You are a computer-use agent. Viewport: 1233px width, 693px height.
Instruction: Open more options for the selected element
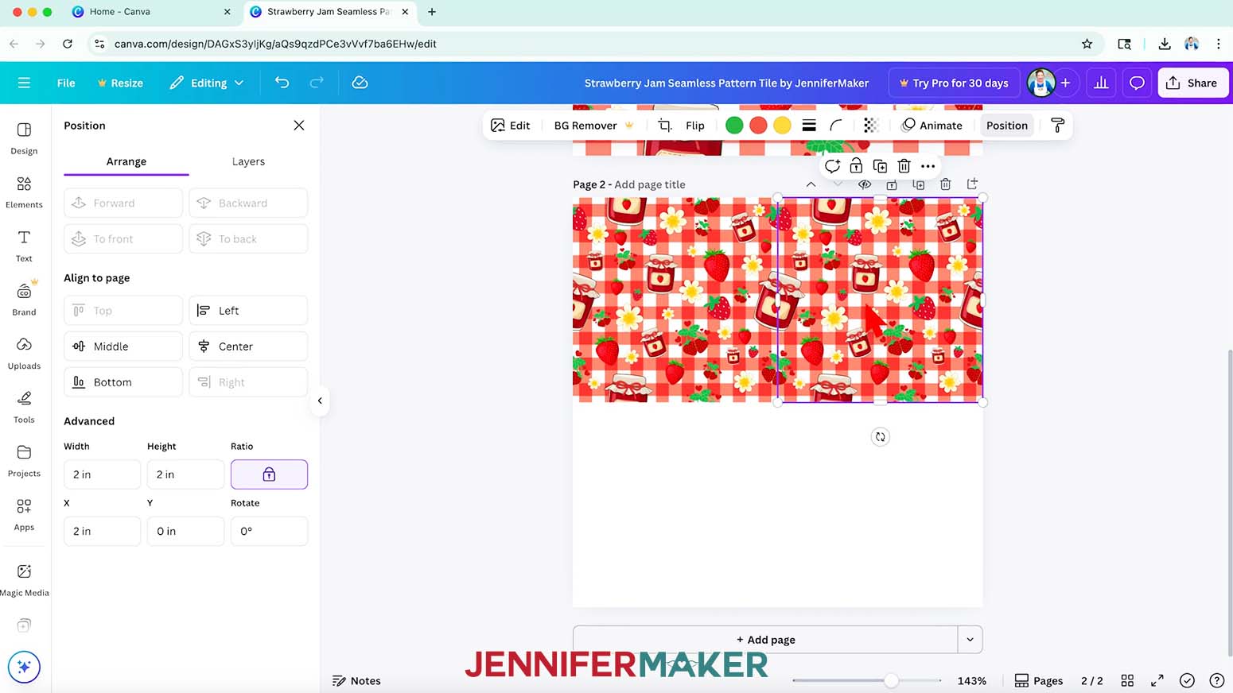[x=928, y=166]
